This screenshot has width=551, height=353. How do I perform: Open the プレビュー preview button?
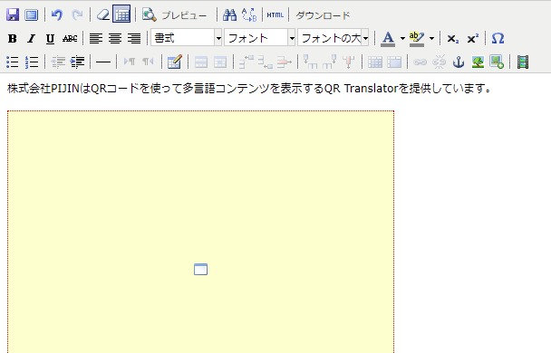pos(175,14)
